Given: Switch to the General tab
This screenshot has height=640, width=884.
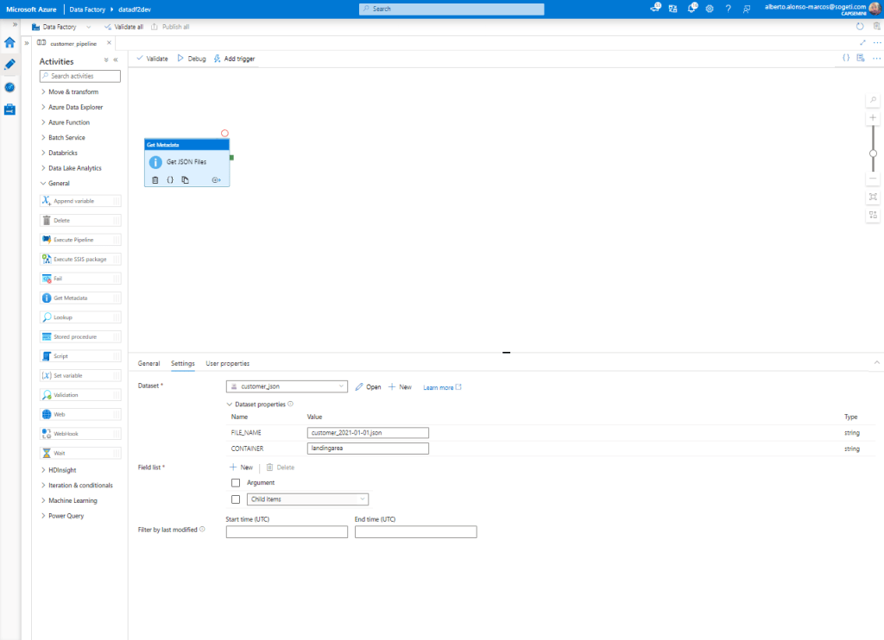Looking at the screenshot, I should [148, 364].
